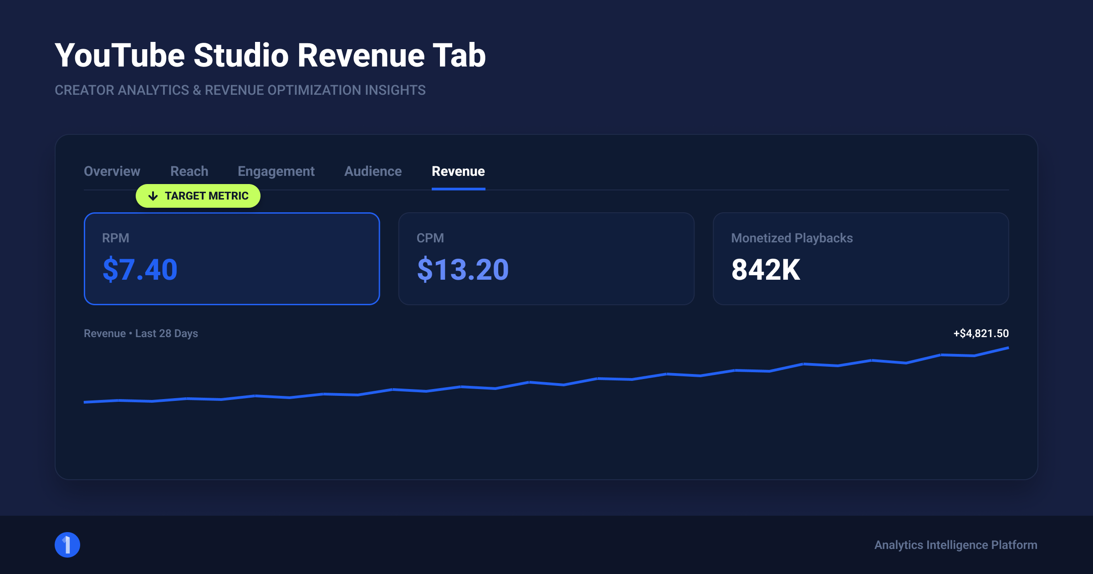Click the active Revenue tab
Screen dimensions: 1093x574
pyautogui.click(x=458, y=171)
